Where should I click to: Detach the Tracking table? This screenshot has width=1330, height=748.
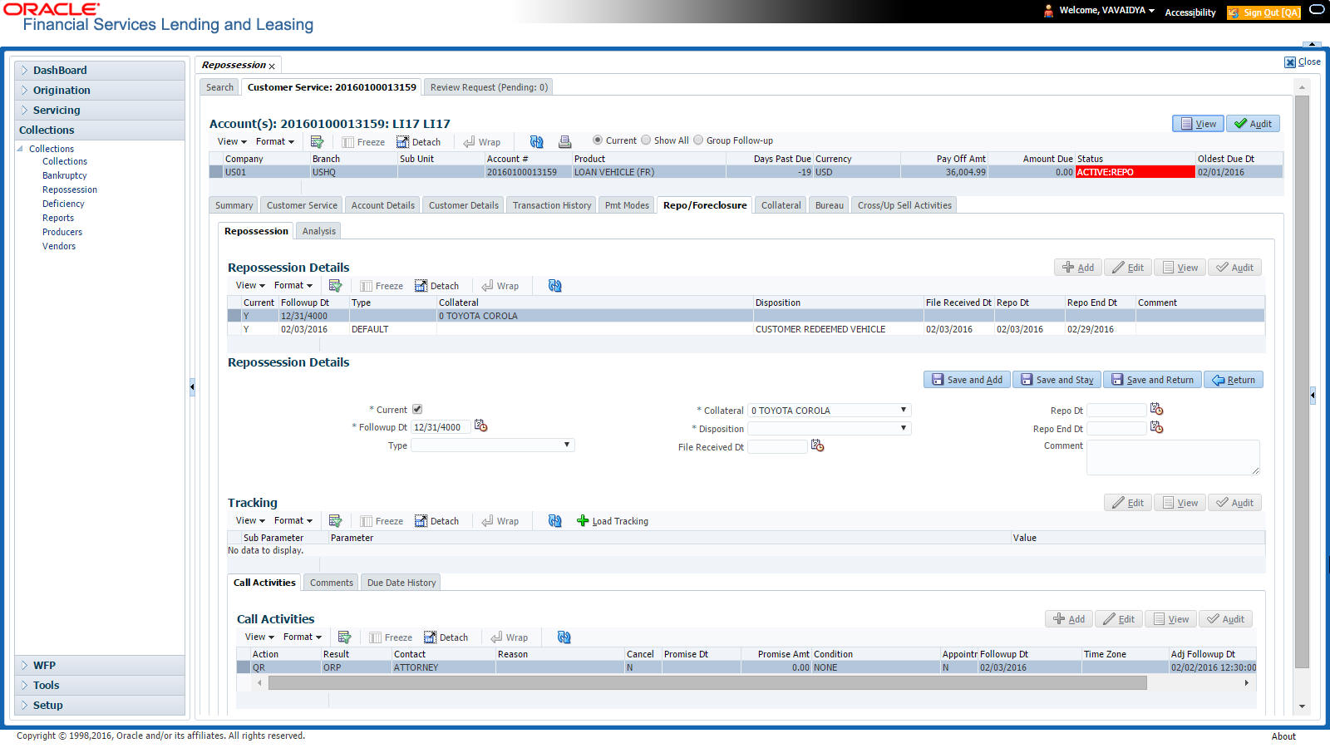click(x=436, y=521)
